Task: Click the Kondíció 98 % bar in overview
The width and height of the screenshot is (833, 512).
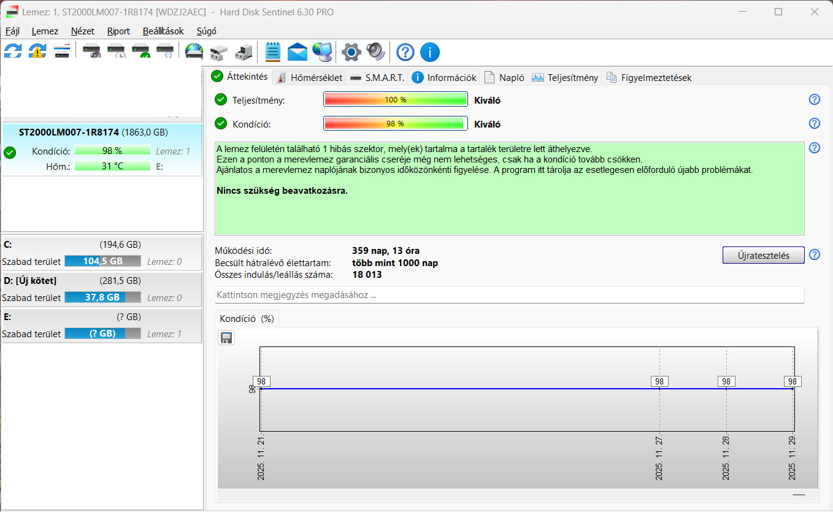Action: [x=396, y=124]
